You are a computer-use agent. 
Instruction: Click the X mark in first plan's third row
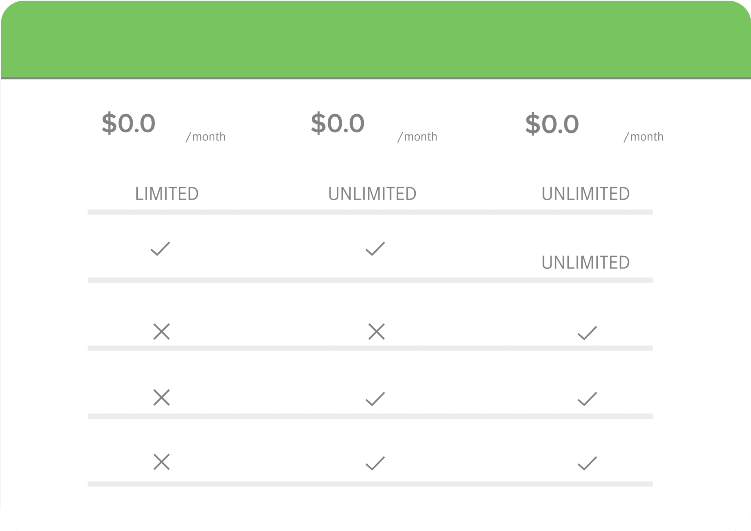(x=162, y=331)
